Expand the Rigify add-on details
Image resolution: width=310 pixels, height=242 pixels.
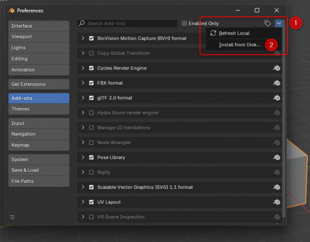click(83, 172)
